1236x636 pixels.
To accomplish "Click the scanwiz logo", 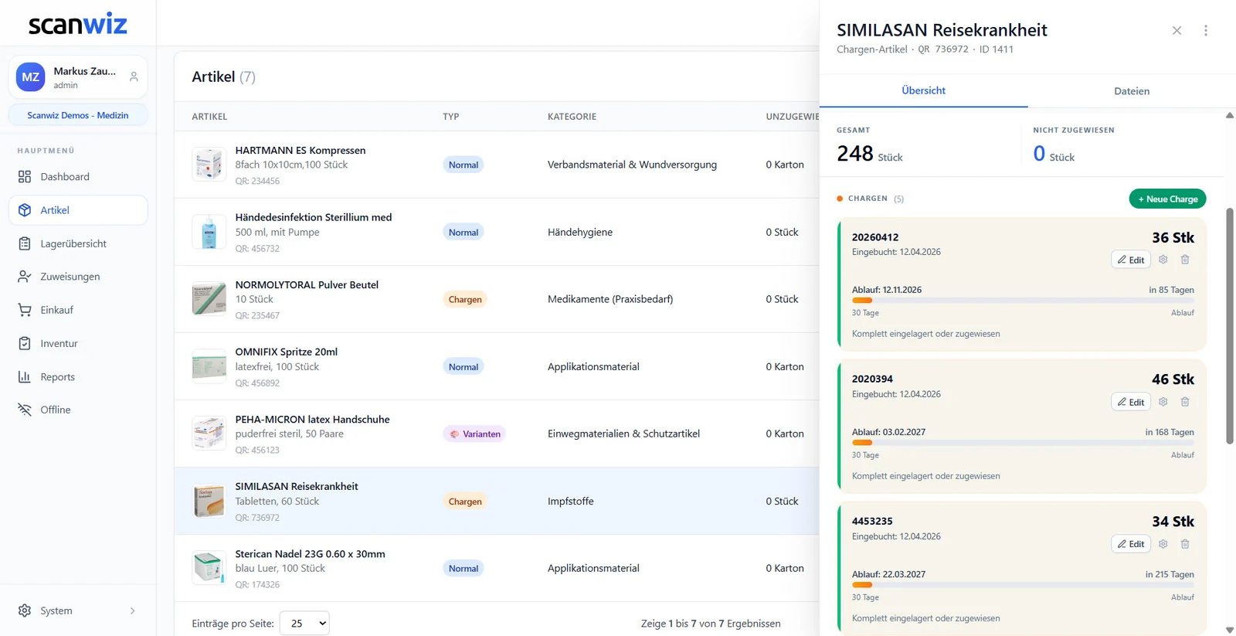I will pyautogui.click(x=77, y=24).
